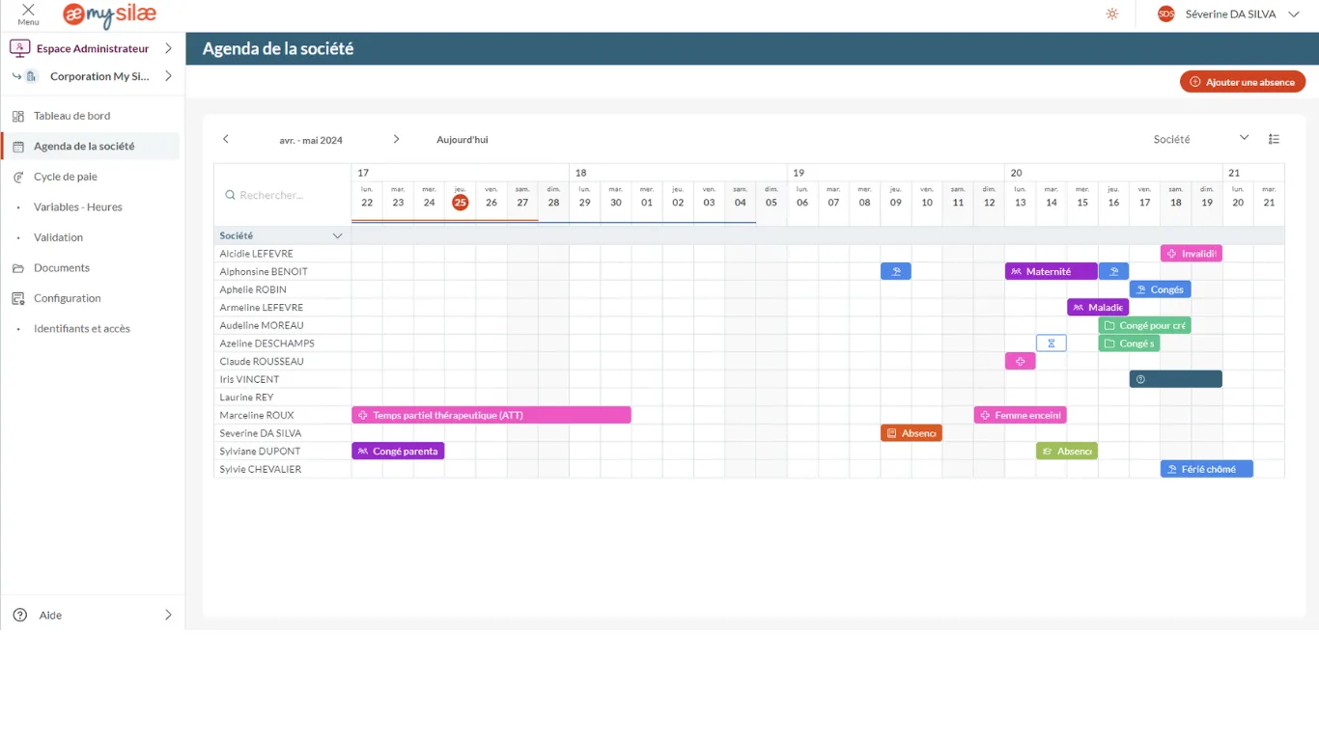The width and height of the screenshot is (1319, 741).
Task: Open Séverine DA SILVA account dropdown
Action: point(1294,14)
